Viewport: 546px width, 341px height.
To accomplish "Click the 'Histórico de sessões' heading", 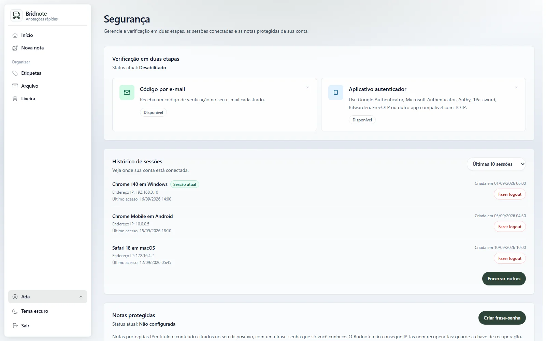I will click(137, 162).
